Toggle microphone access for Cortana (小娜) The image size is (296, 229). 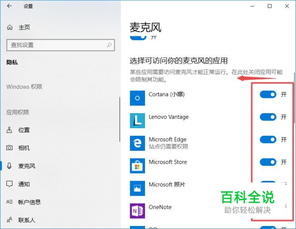pyautogui.click(x=268, y=94)
